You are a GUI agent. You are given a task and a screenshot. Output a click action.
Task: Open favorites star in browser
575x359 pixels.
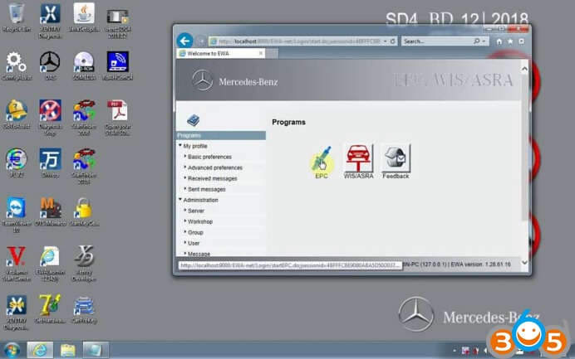point(510,41)
